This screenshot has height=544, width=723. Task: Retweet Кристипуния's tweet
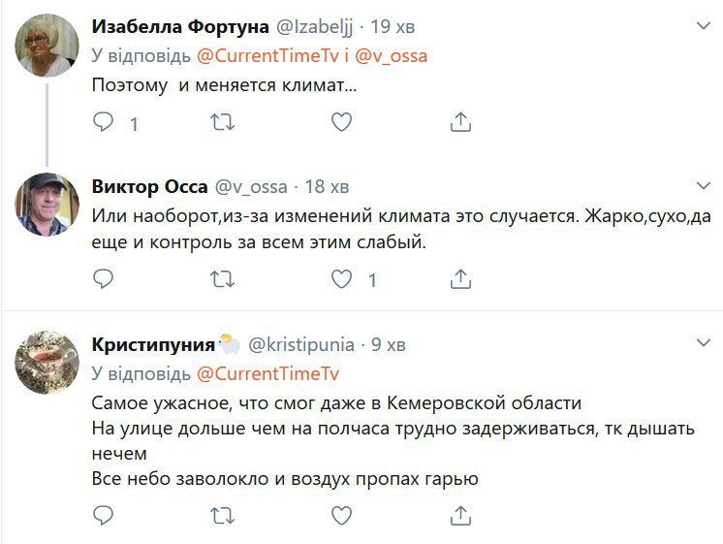pyautogui.click(x=222, y=516)
